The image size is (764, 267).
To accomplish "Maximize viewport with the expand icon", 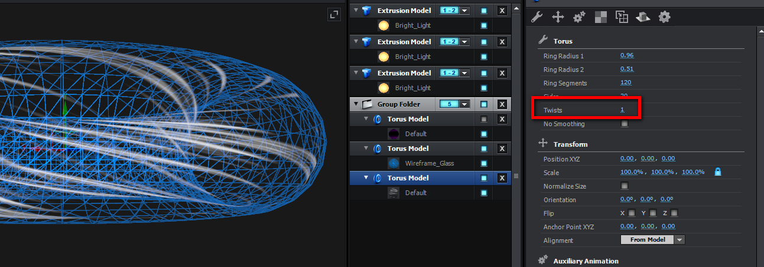I will coord(334,15).
